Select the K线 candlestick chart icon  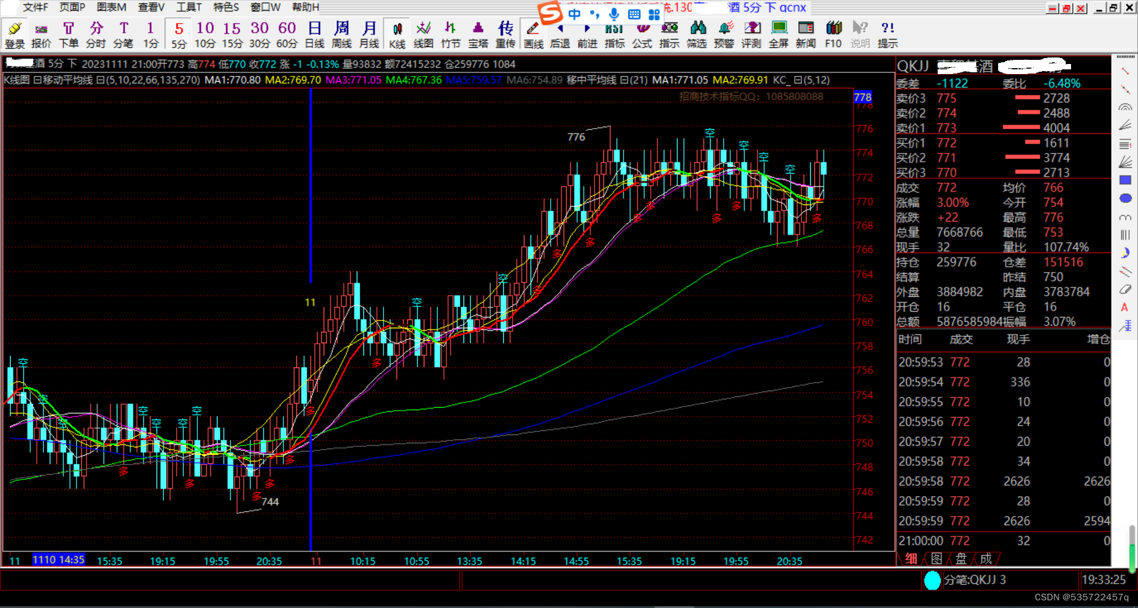click(x=397, y=34)
